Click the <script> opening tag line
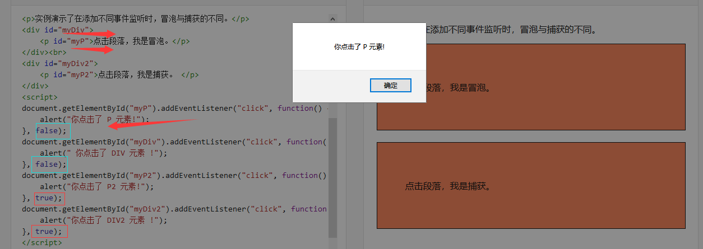Image resolution: width=703 pixels, height=249 pixels. (40, 97)
